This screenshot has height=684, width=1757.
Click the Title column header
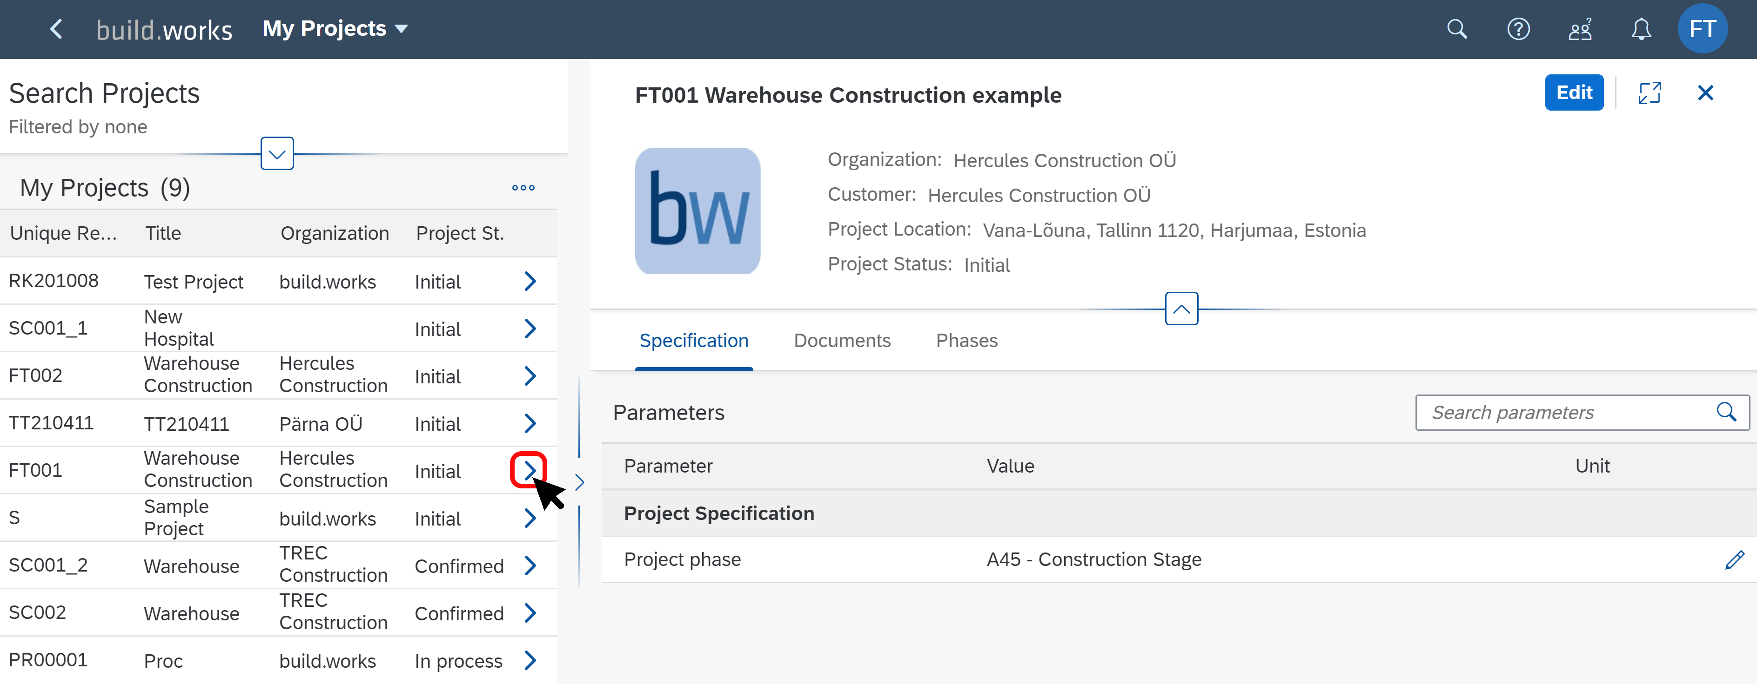coord(163,233)
